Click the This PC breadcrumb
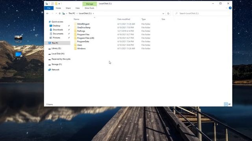 pos(72,13)
